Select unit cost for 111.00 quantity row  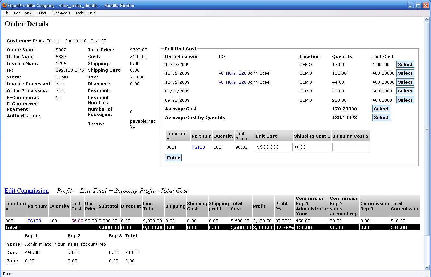coord(405,73)
